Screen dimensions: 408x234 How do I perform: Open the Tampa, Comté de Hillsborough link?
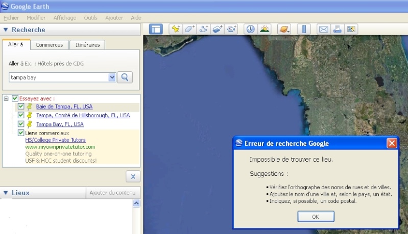[x=83, y=115]
